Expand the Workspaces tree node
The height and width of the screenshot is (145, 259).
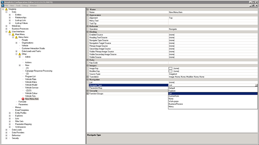point(10,127)
